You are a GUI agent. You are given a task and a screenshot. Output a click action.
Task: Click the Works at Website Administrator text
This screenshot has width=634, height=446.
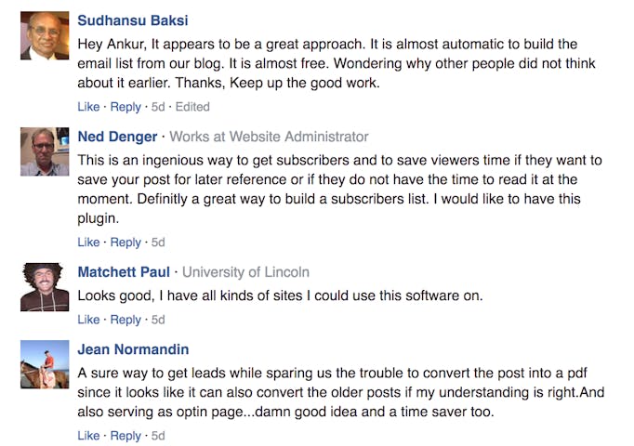pos(269,137)
